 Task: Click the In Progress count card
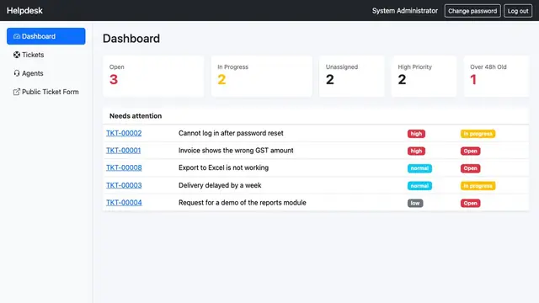(262, 77)
